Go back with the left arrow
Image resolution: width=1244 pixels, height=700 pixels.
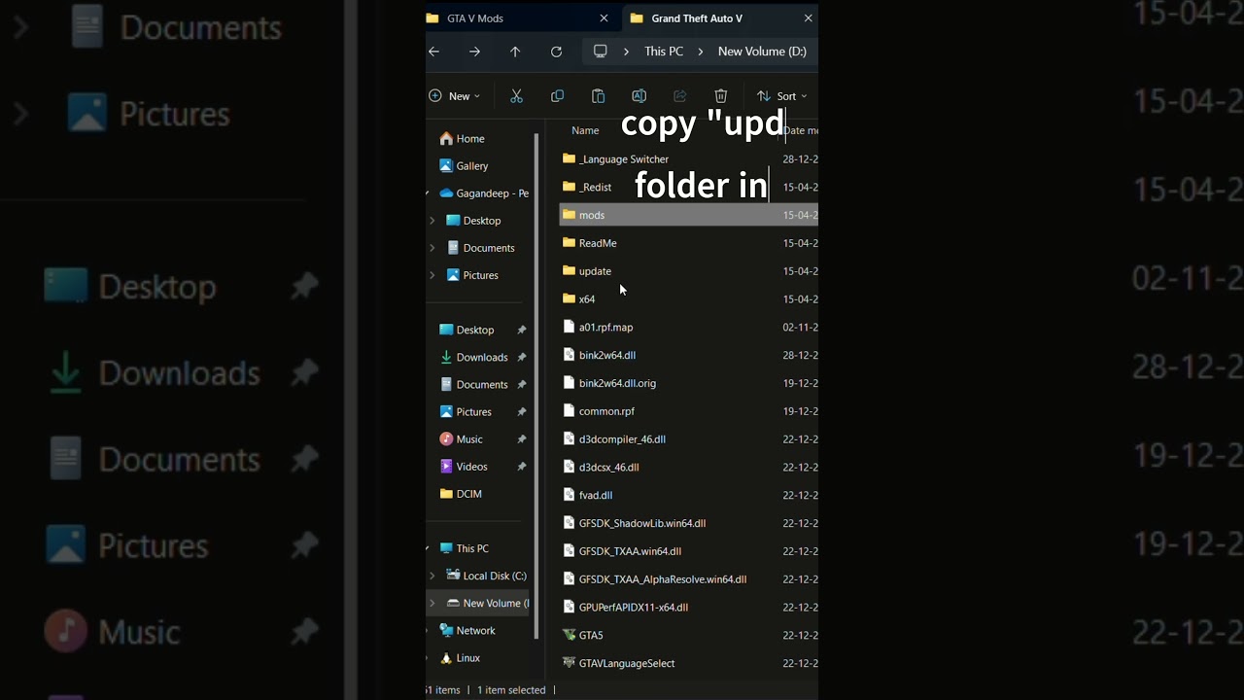[x=433, y=52]
